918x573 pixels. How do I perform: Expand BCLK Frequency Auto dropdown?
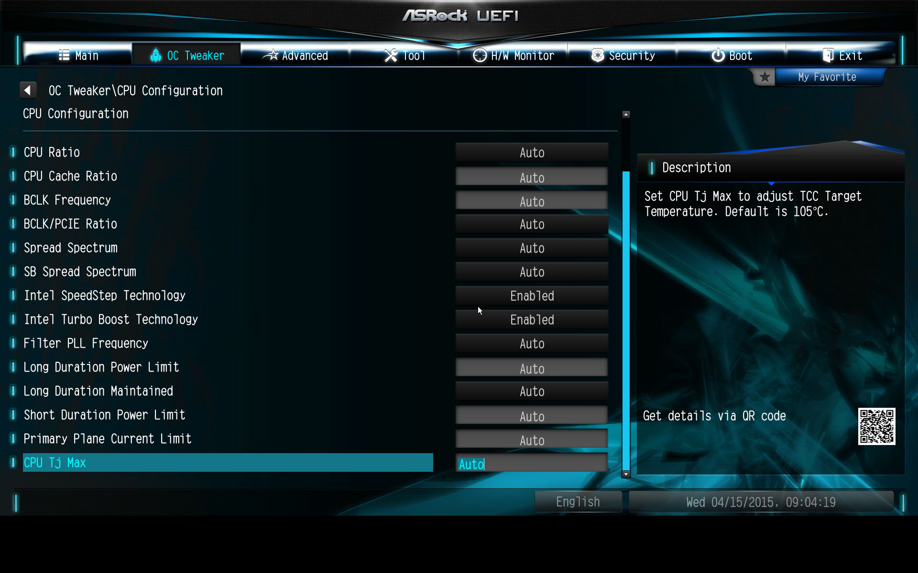point(532,200)
